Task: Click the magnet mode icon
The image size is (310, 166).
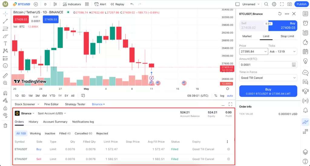Action: tap(5, 93)
